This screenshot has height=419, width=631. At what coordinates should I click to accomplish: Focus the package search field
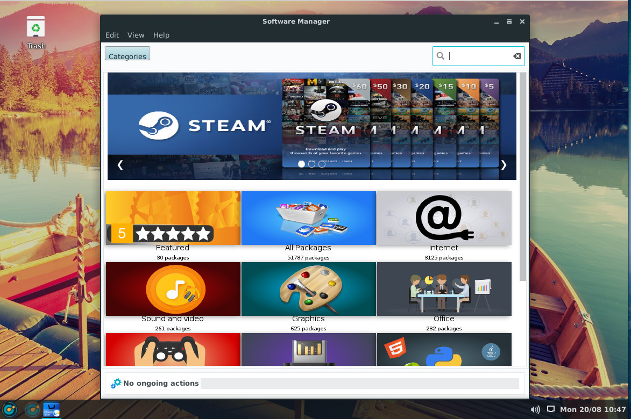pyautogui.click(x=478, y=56)
